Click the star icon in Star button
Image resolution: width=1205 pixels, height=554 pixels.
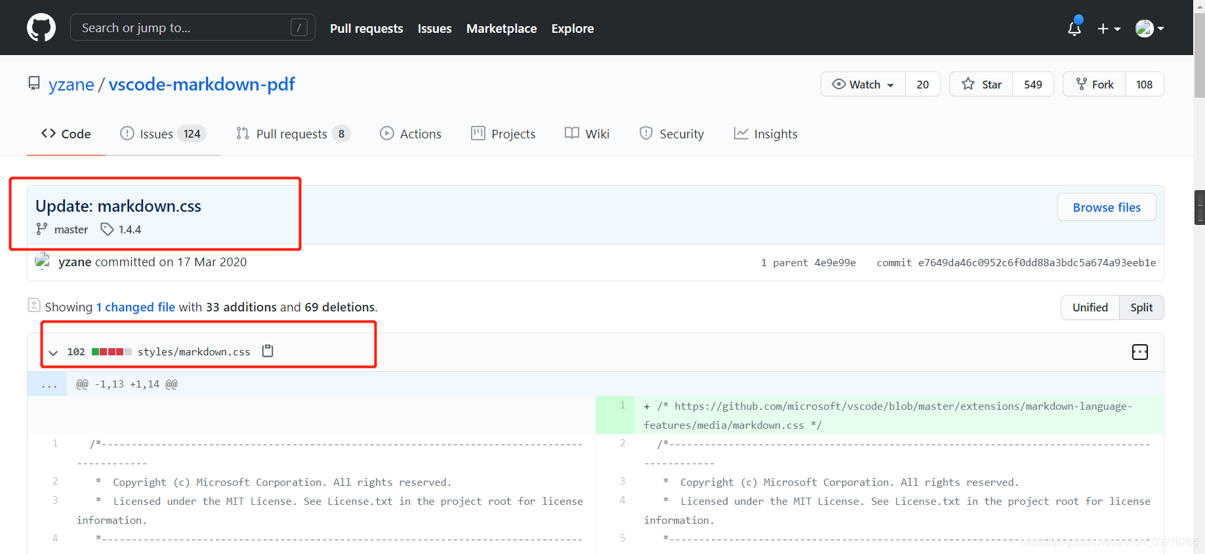[x=968, y=83]
